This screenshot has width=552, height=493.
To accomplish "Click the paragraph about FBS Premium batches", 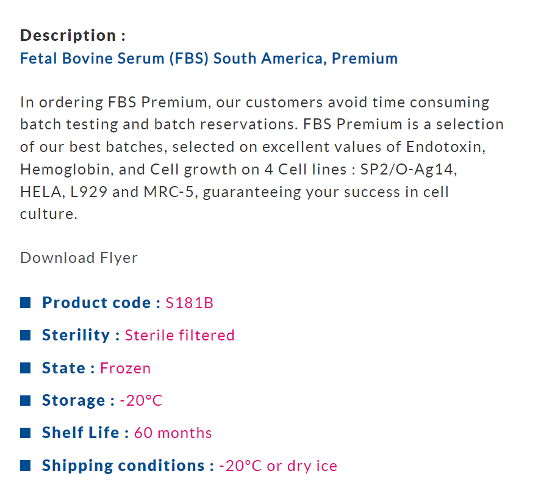I will 262,158.
